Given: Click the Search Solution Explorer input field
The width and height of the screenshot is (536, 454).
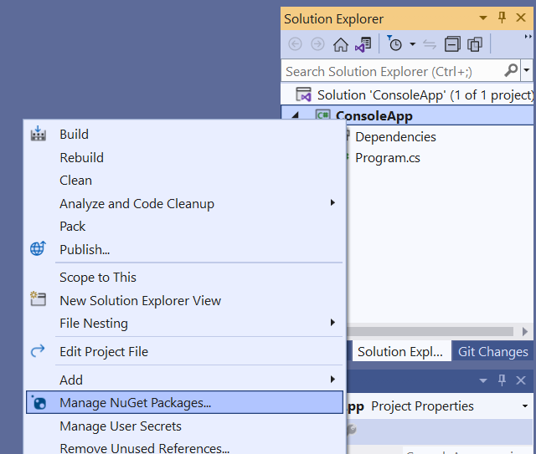Looking at the screenshot, I should 393,71.
